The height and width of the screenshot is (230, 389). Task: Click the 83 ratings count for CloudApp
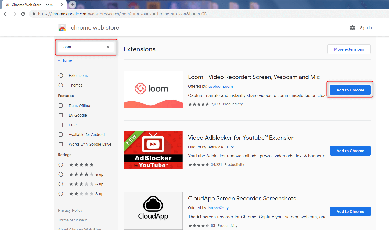(213, 225)
